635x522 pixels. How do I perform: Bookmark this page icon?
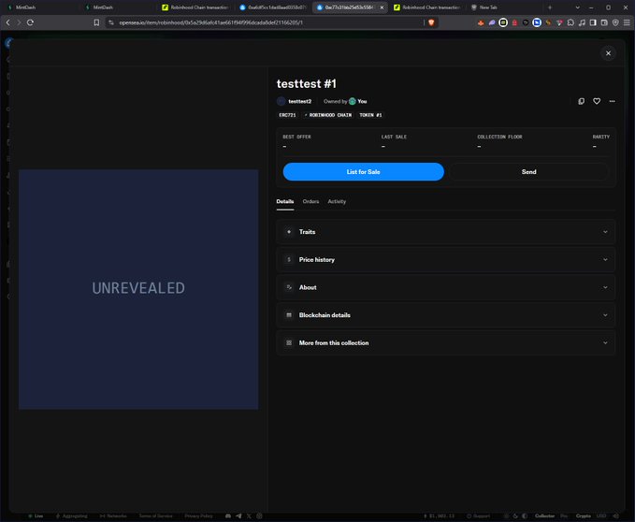96,22
